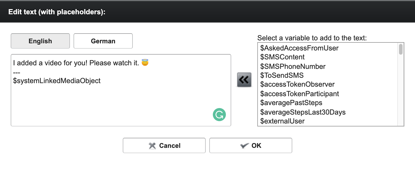
Task: Click the X icon on the Cancel button
Action: 152,145
